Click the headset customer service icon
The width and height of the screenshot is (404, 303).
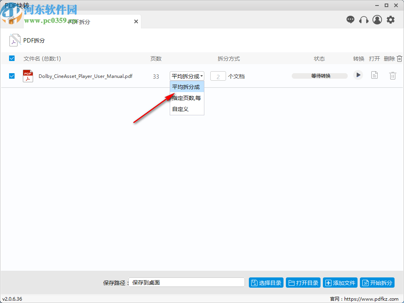[363, 20]
